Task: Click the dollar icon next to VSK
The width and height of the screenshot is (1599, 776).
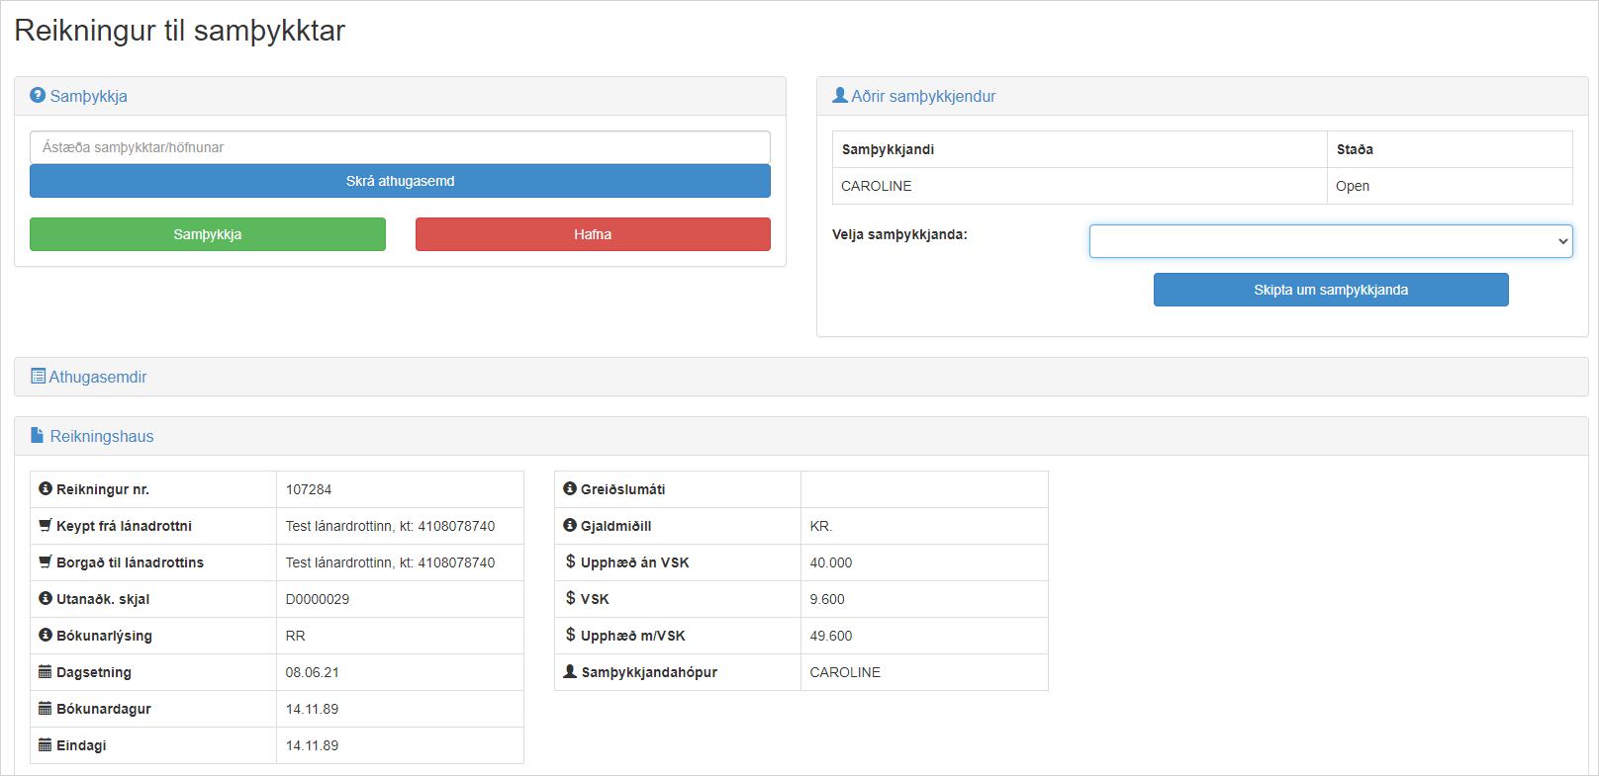Action: click(x=570, y=599)
